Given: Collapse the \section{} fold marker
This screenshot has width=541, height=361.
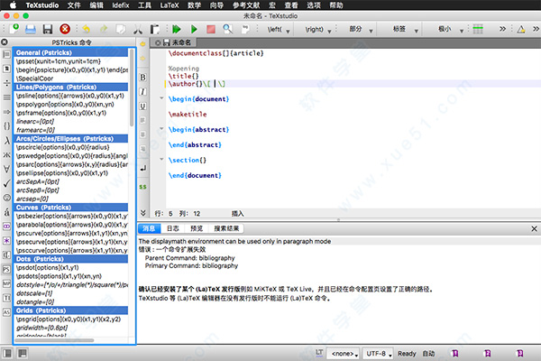Looking at the screenshot, I should (161, 159).
